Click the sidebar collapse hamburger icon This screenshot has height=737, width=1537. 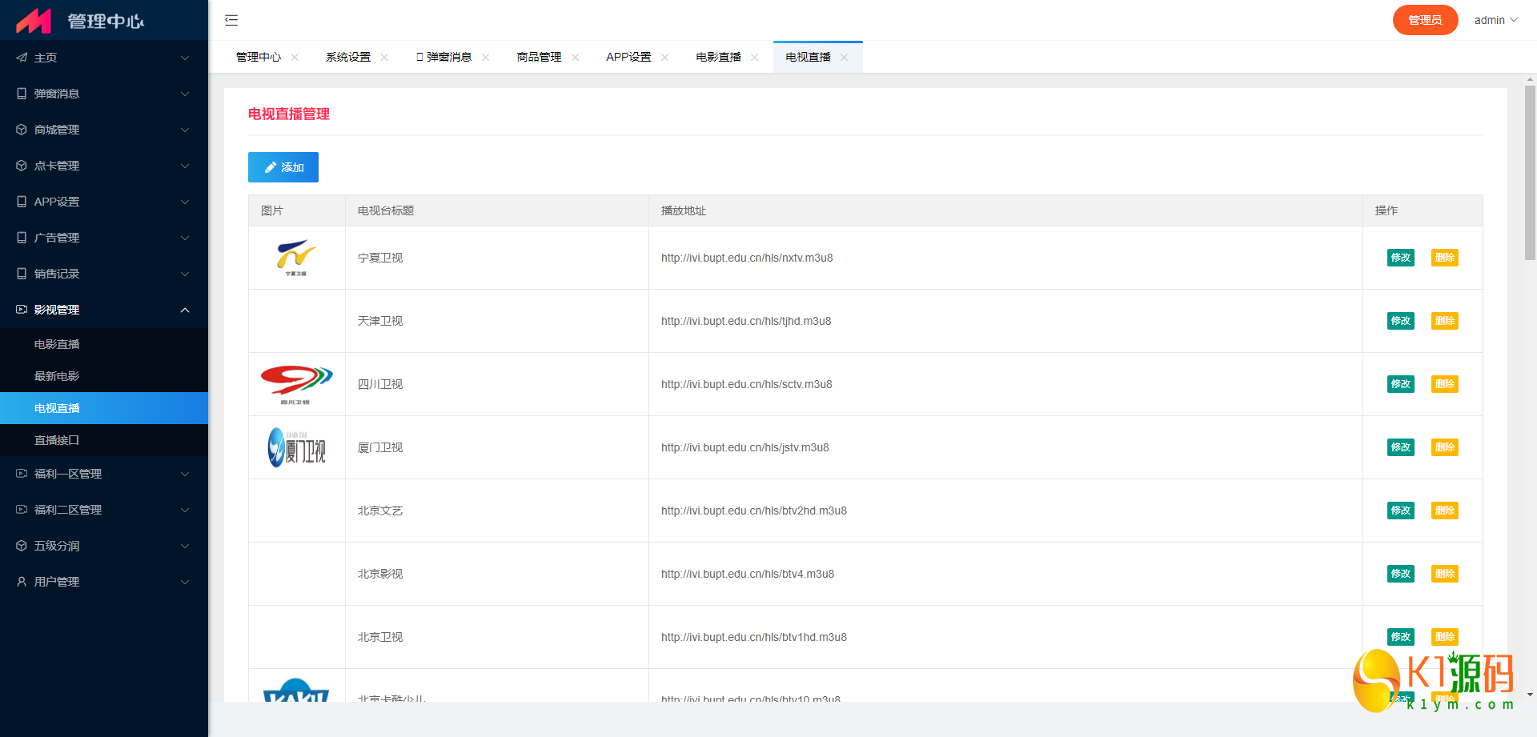231,20
